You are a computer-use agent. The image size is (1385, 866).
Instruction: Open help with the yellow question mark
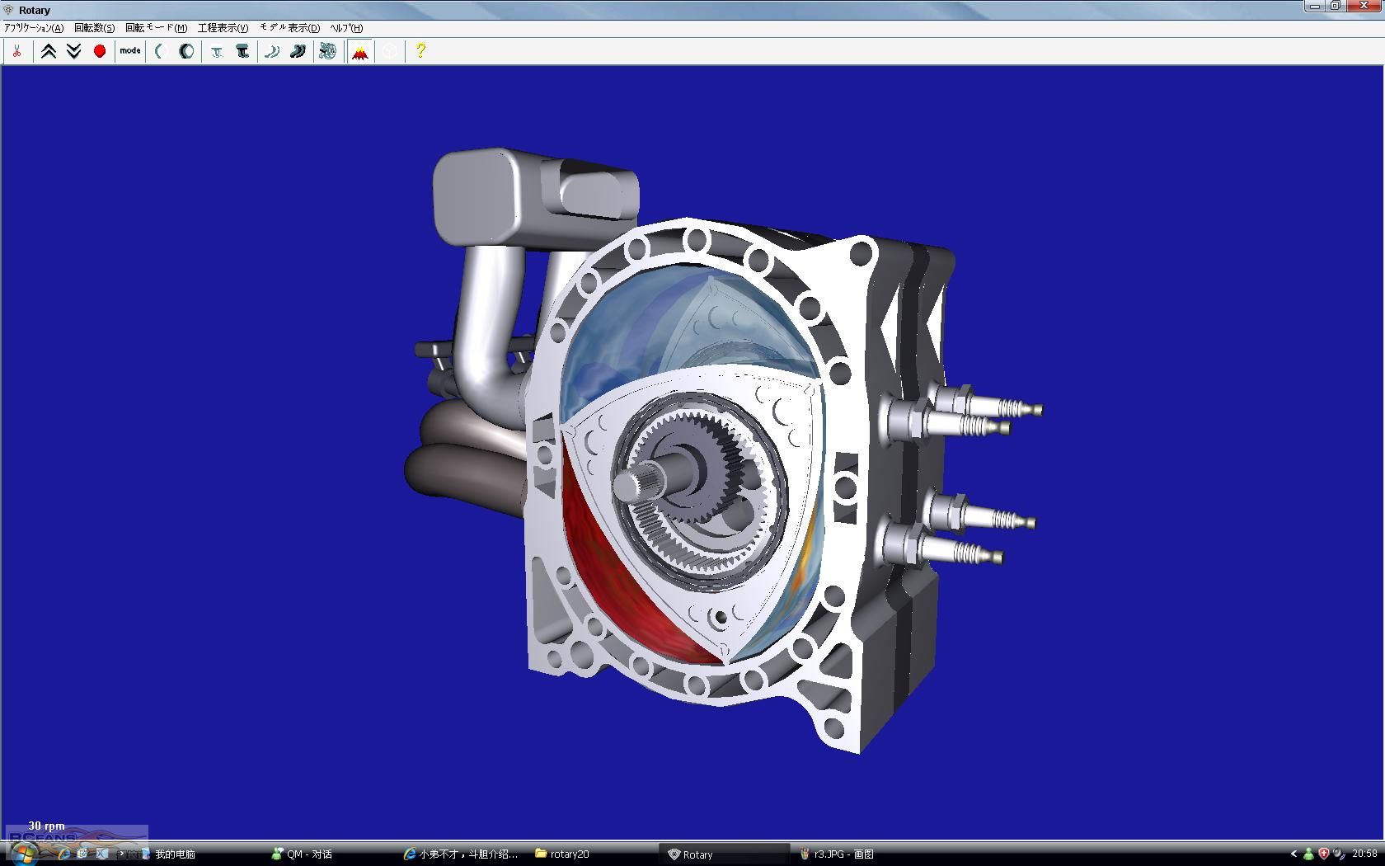tap(420, 51)
